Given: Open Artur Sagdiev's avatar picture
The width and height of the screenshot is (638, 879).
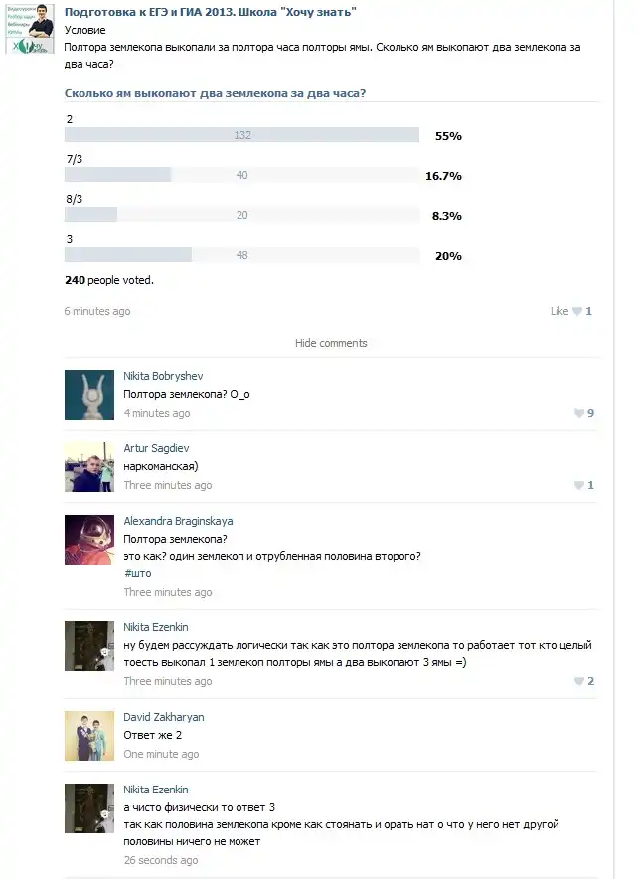Looking at the screenshot, I should pos(89,467).
